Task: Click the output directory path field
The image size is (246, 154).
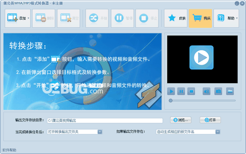Action: point(105,120)
